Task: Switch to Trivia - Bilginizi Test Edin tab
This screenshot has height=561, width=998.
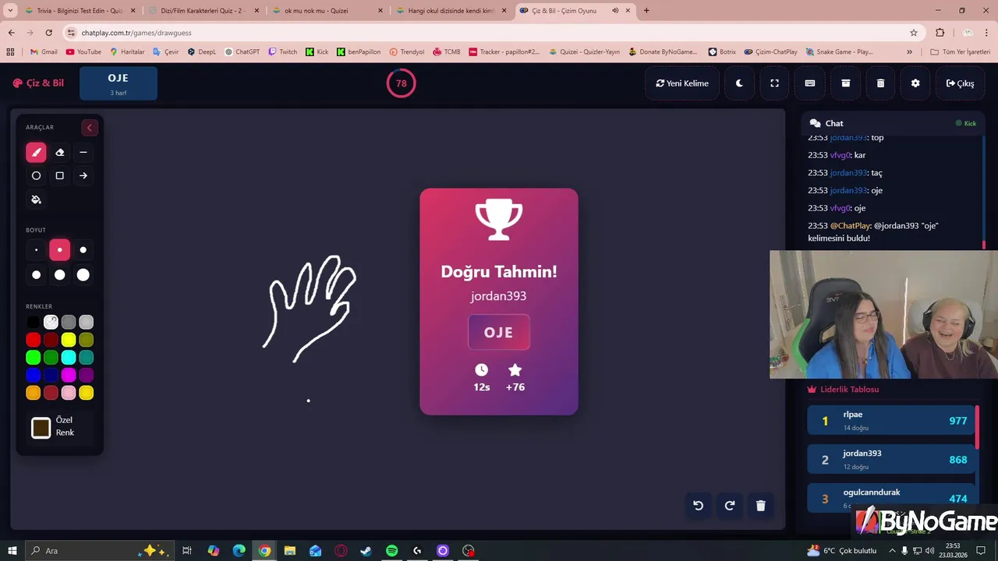Action: coord(79,11)
